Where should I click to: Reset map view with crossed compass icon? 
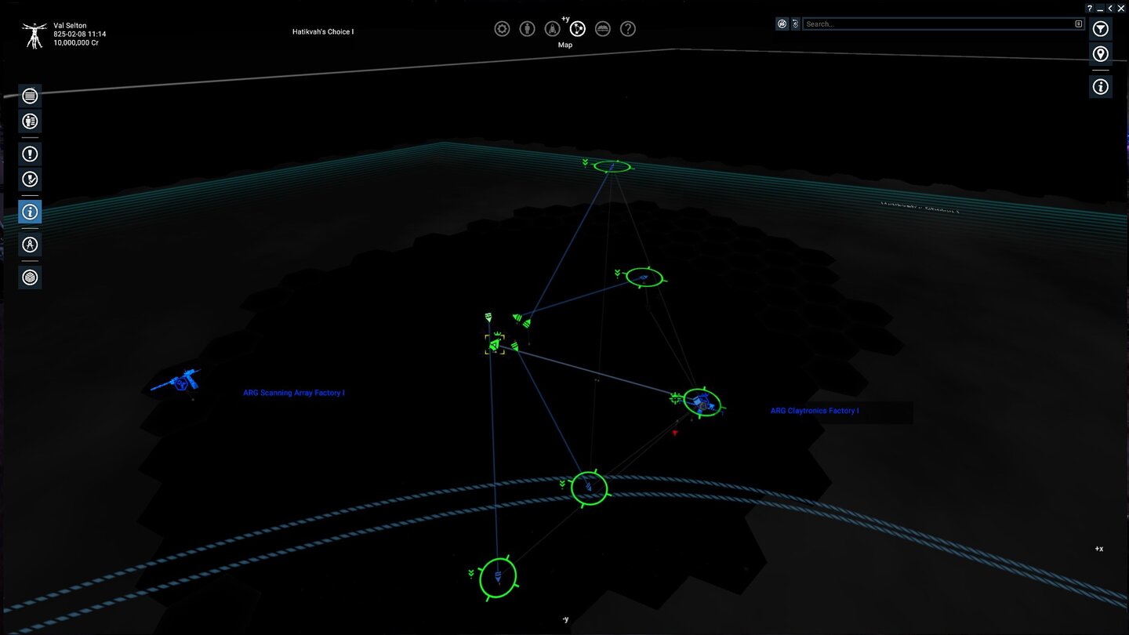click(x=782, y=24)
